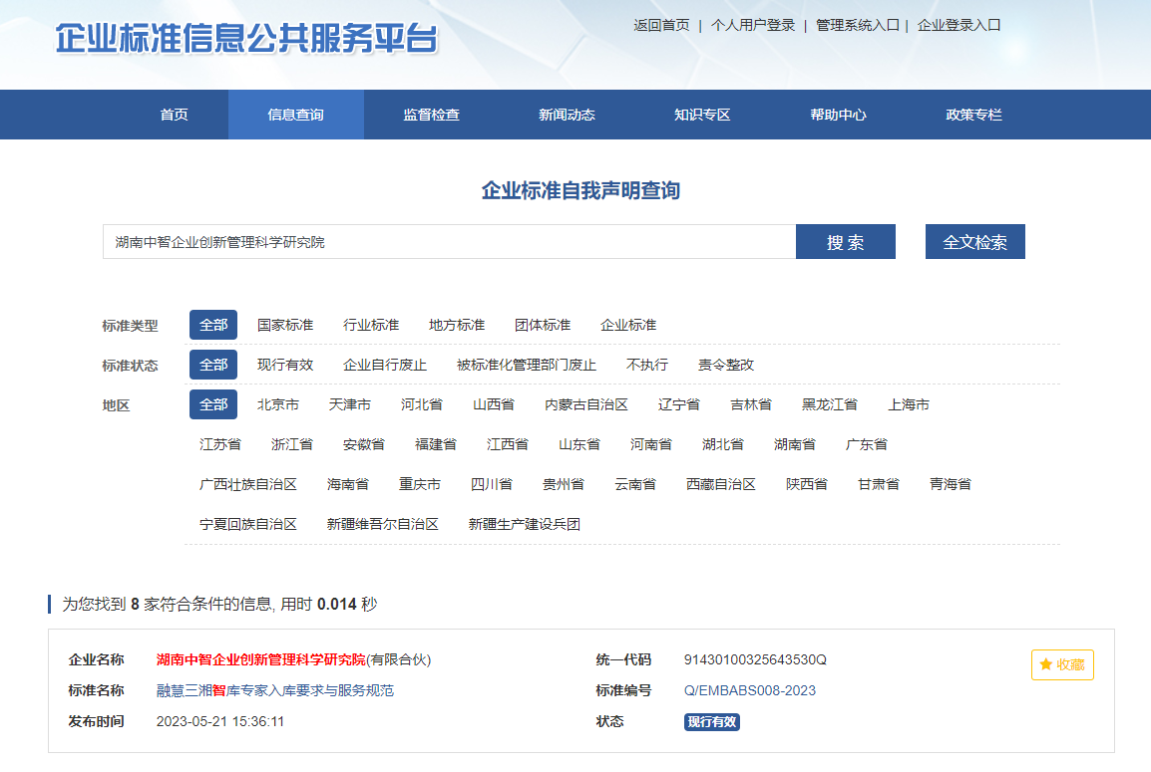Switch to the 监督检查 navigation tab
The width and height of the screenshot is (1151, 772).
[431, 115]
